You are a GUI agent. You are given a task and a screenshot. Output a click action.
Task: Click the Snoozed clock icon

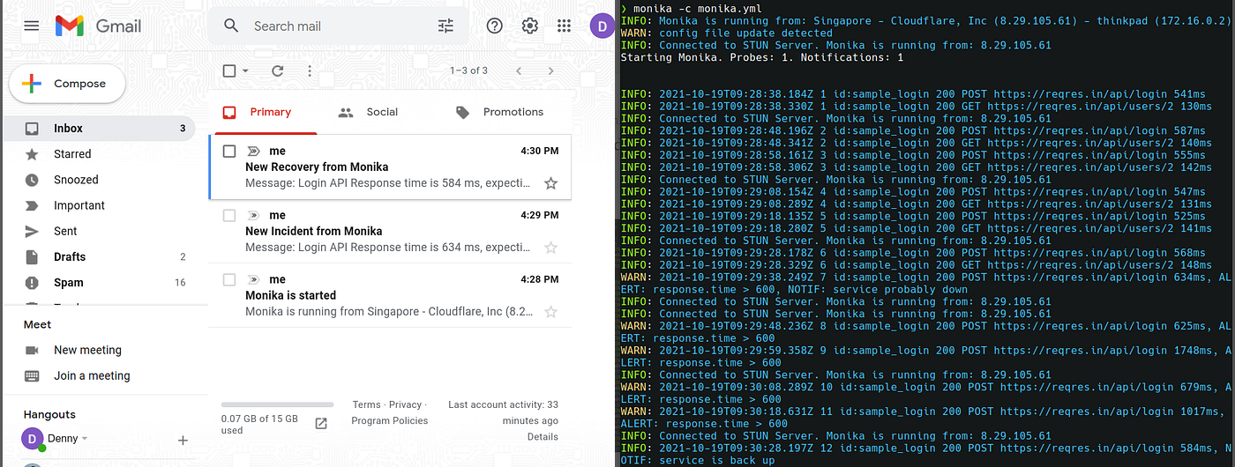coord(32,179)
